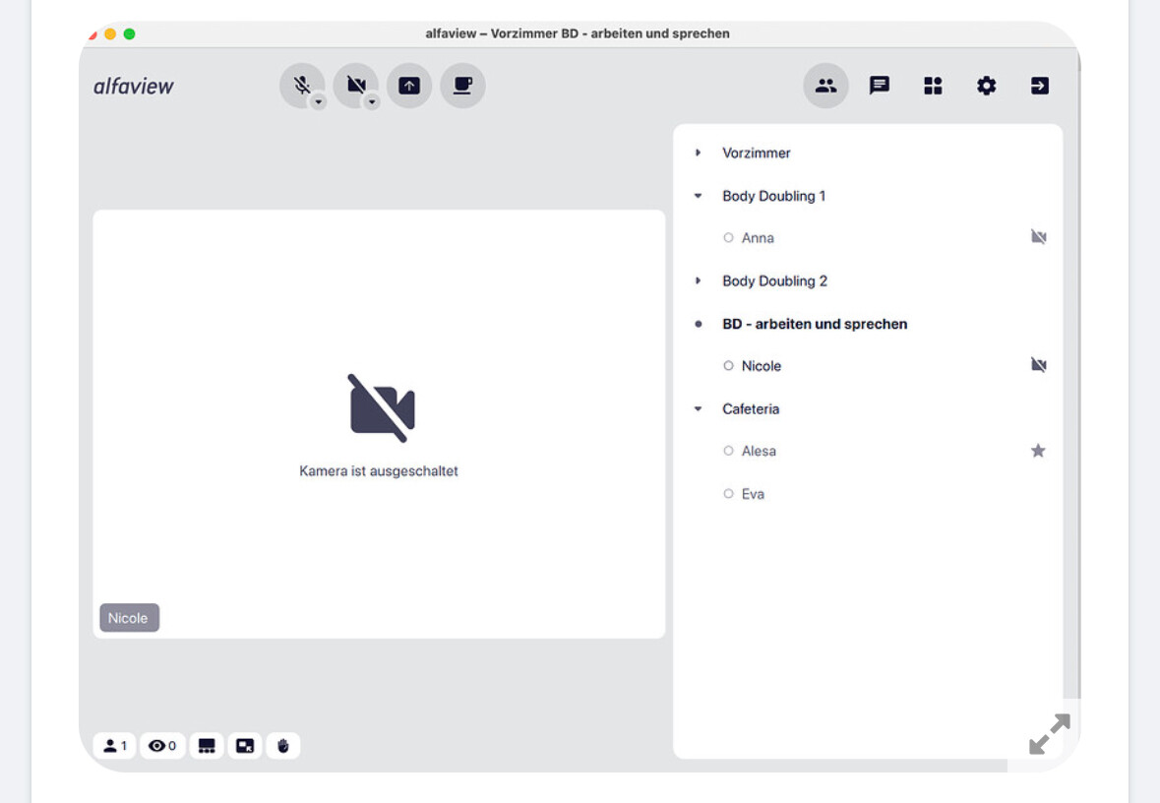Select participant Alesa in Cafeteria
This screenshot has height=803, width=1160.
759,451
